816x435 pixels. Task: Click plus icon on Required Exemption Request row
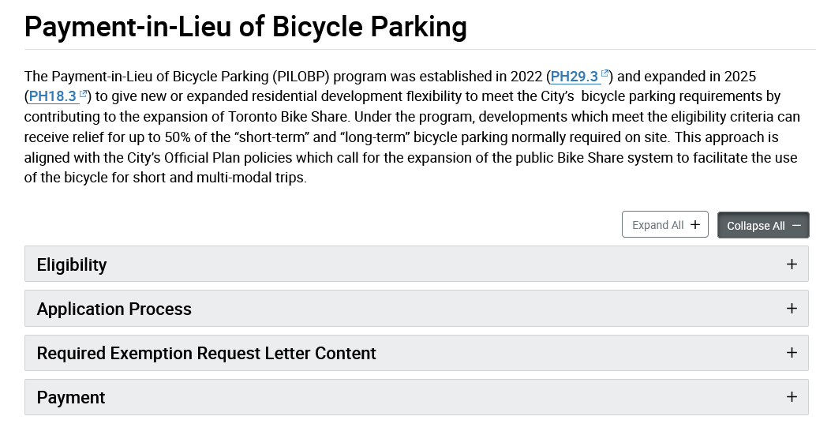(x=792, y=353)
